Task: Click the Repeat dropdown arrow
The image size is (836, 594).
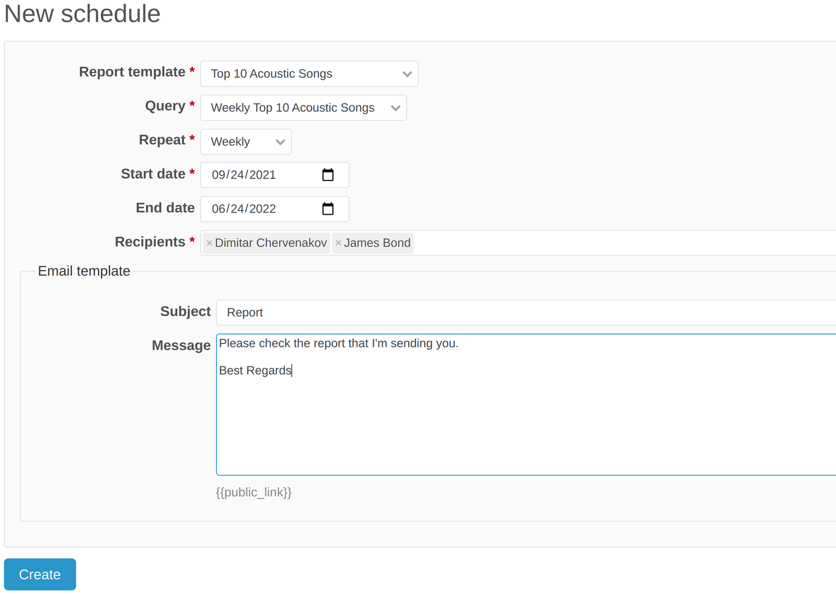Action: (x=280, y=142)
